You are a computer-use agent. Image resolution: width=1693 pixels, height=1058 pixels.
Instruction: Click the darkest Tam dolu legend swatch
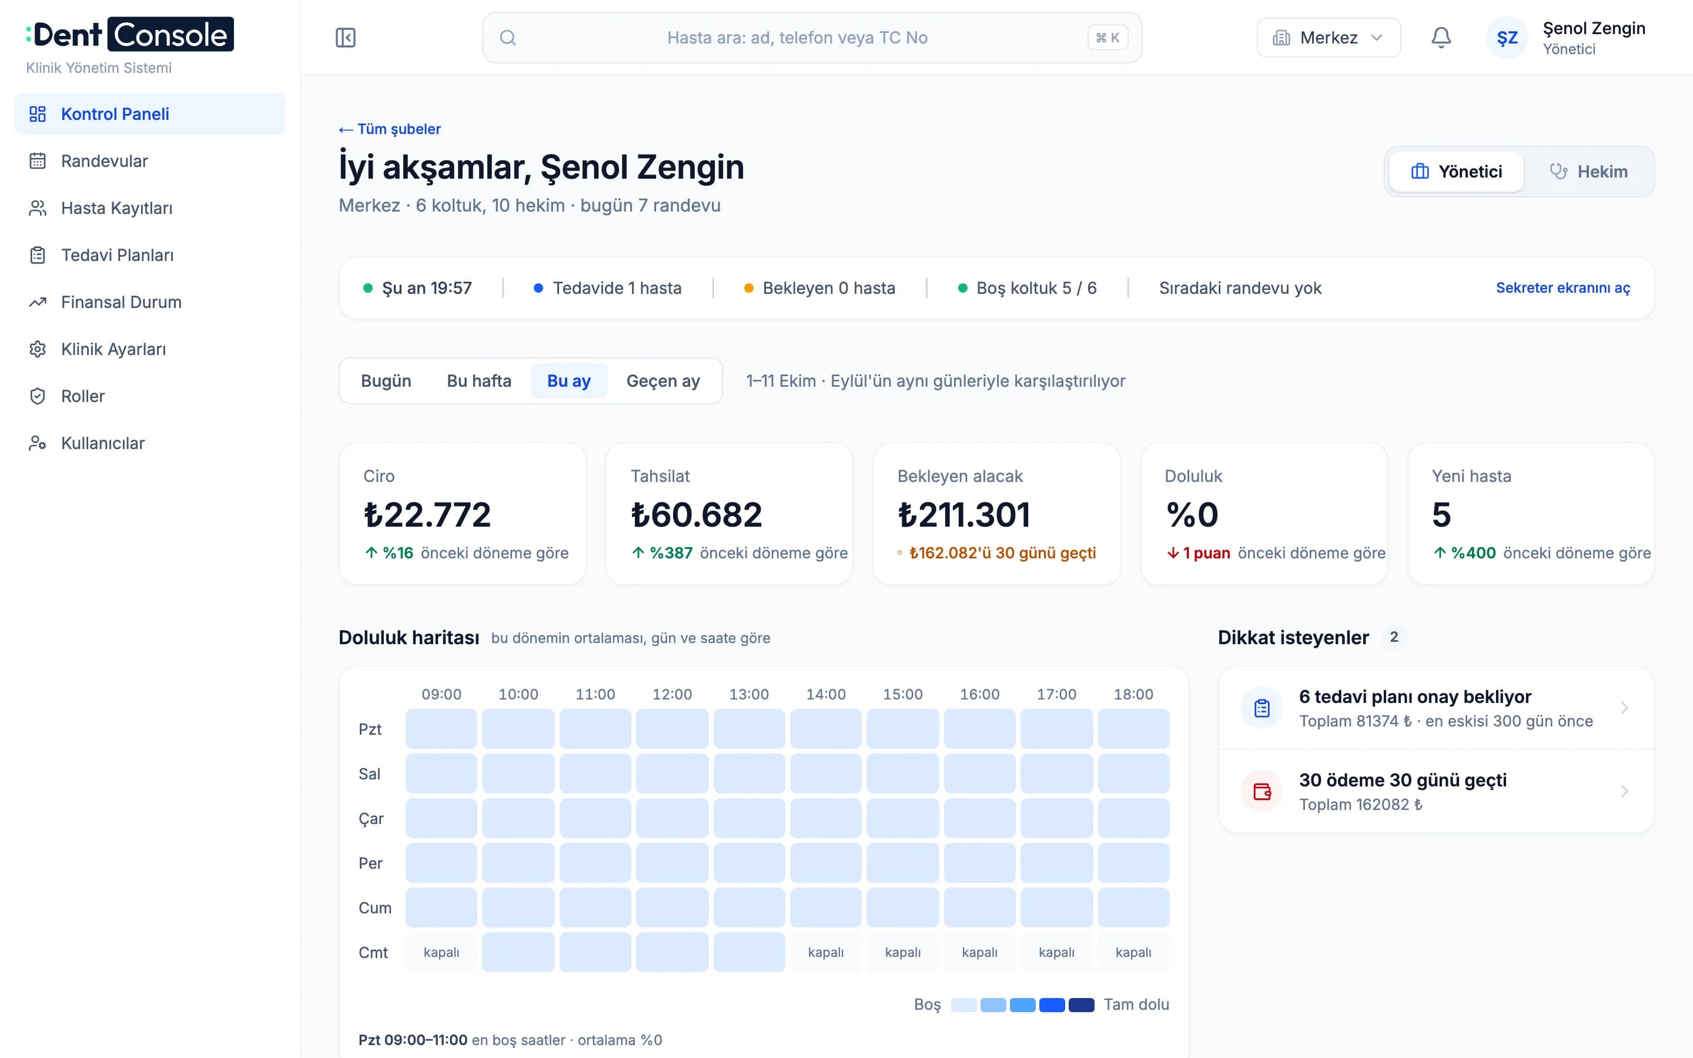coord(1081,1005)
